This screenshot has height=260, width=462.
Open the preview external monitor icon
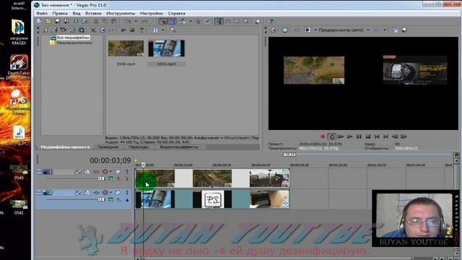pyautogui.click(x=285, y=30)
